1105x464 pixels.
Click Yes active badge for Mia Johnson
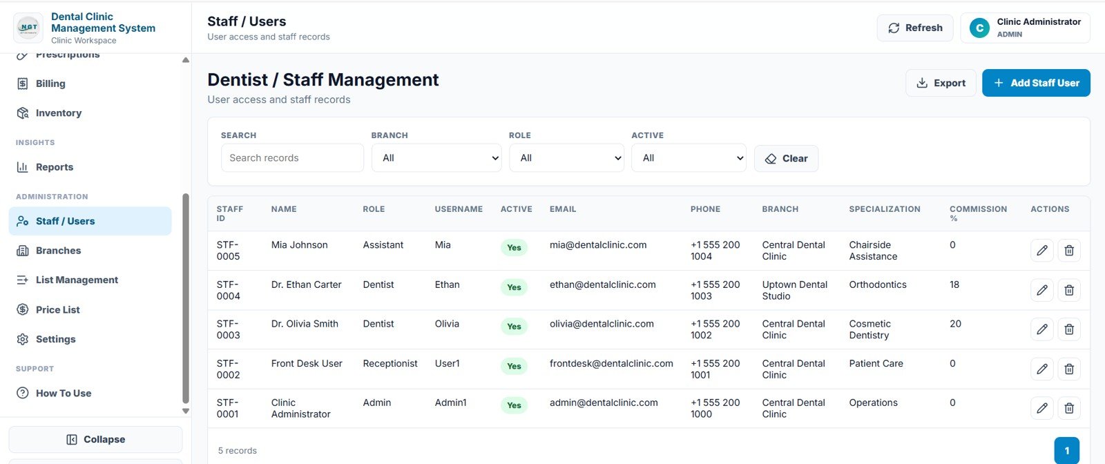click(x=514, y=248)
